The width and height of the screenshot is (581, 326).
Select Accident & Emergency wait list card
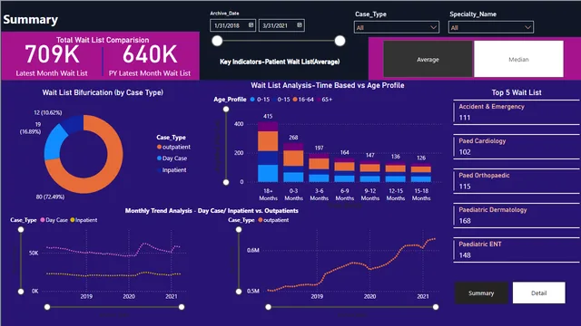(517, 112)
